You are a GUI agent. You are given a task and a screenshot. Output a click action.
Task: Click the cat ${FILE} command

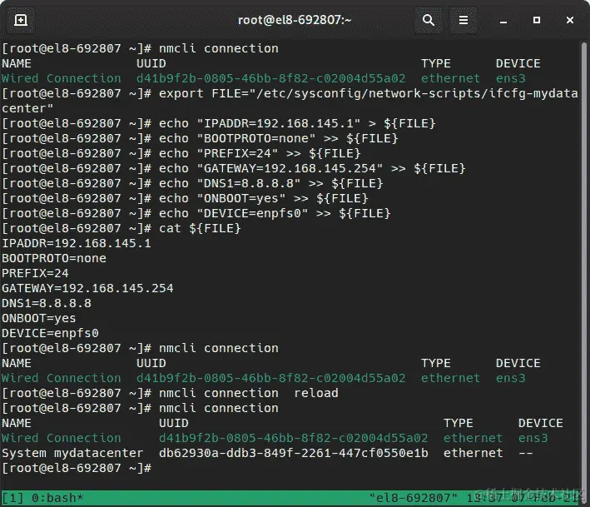pyautogui.click(x=200, y=228)
